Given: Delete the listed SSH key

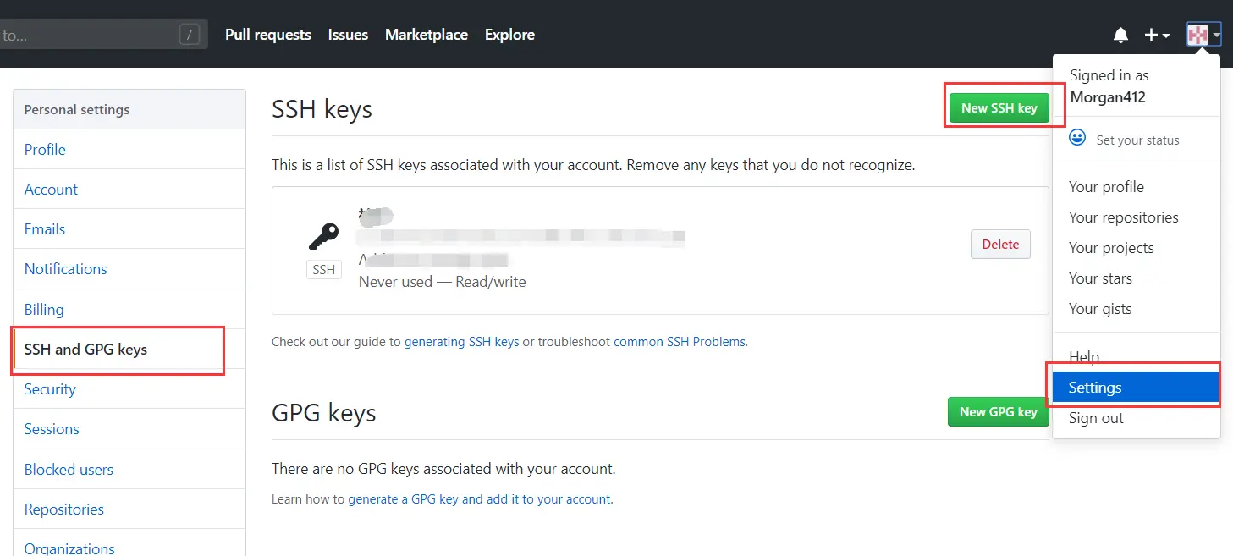Looking at the screenshot, I should [1000, 245].
